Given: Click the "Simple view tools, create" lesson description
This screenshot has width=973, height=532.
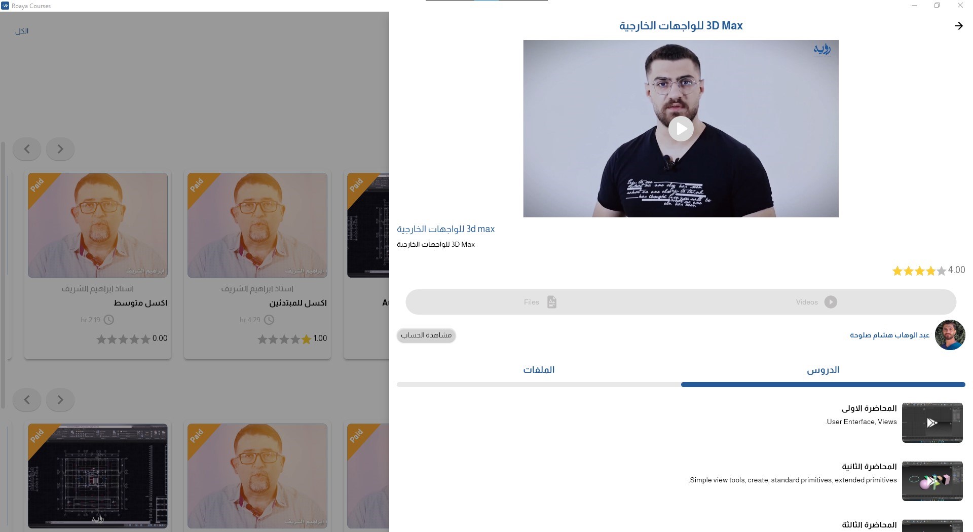Looking at the screenshot, I should [x=793, y=480].
